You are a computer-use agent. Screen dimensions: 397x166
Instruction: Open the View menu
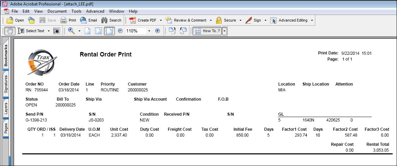click(x=39, y=11)
